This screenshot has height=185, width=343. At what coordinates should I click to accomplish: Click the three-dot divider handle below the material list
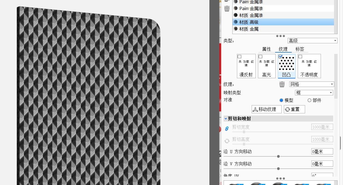280,36
